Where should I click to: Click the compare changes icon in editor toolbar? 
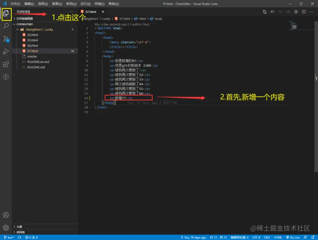coord(264,12)
